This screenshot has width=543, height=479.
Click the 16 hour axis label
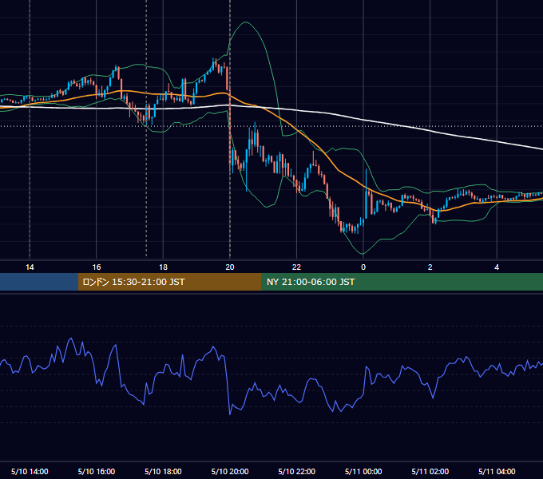tap(97, 267)
